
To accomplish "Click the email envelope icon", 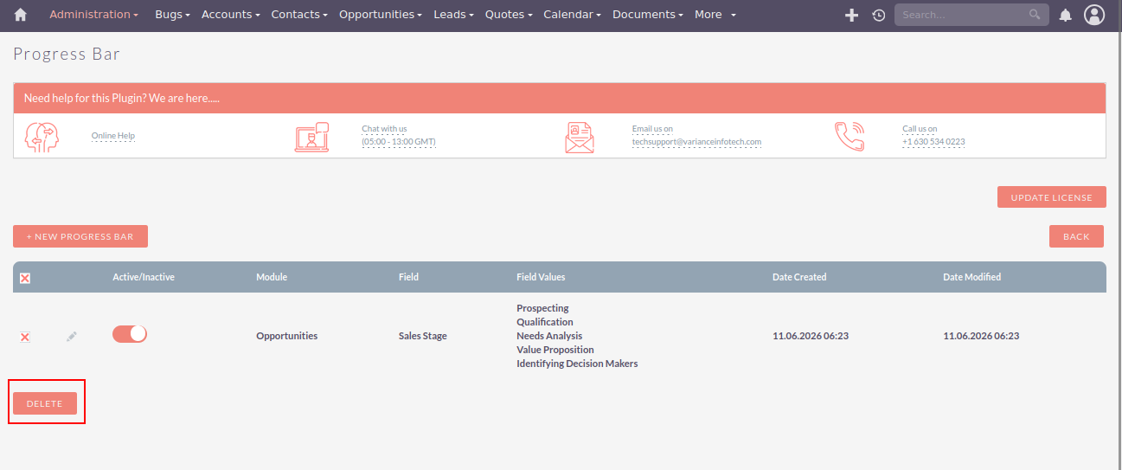I will coord(580,137).
